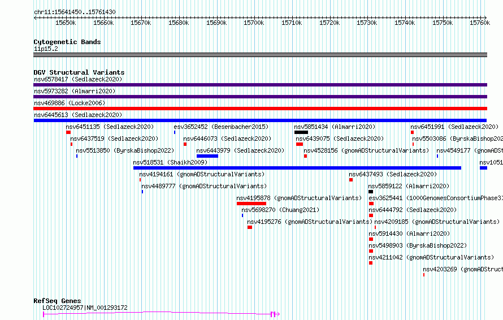Click the nsv4489777 (gnomADStructuralVariants) label

point(204,186)
